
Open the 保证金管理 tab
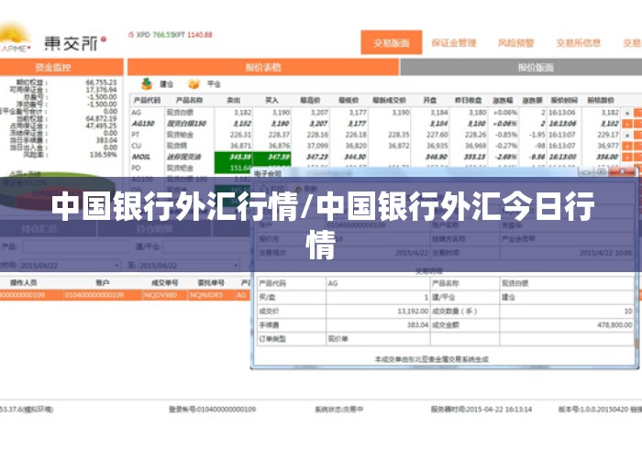(454, 42)
